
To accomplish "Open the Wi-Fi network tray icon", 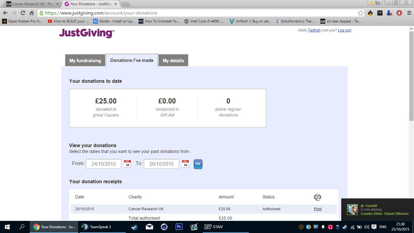I will (352, 227).
